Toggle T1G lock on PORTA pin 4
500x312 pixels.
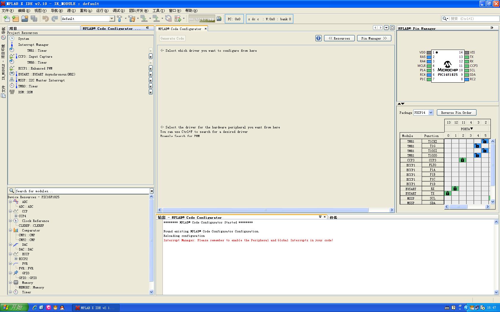coord(477,146)
